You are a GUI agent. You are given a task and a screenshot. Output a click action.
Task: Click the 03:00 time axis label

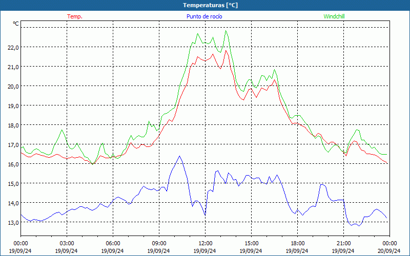pos(67,244)
